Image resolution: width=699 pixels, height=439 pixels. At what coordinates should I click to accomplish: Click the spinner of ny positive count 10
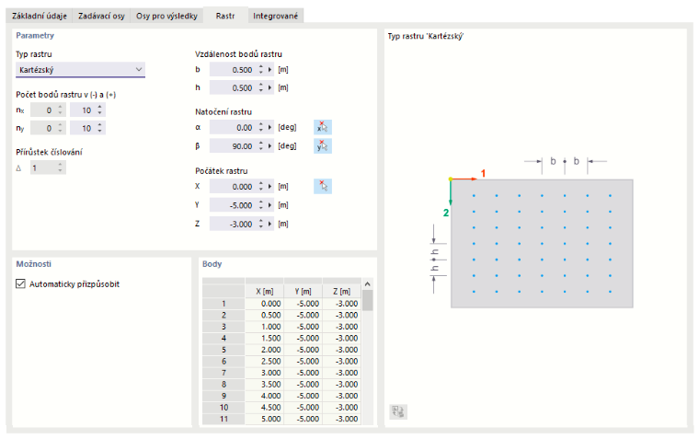click(x=100, y=128)
